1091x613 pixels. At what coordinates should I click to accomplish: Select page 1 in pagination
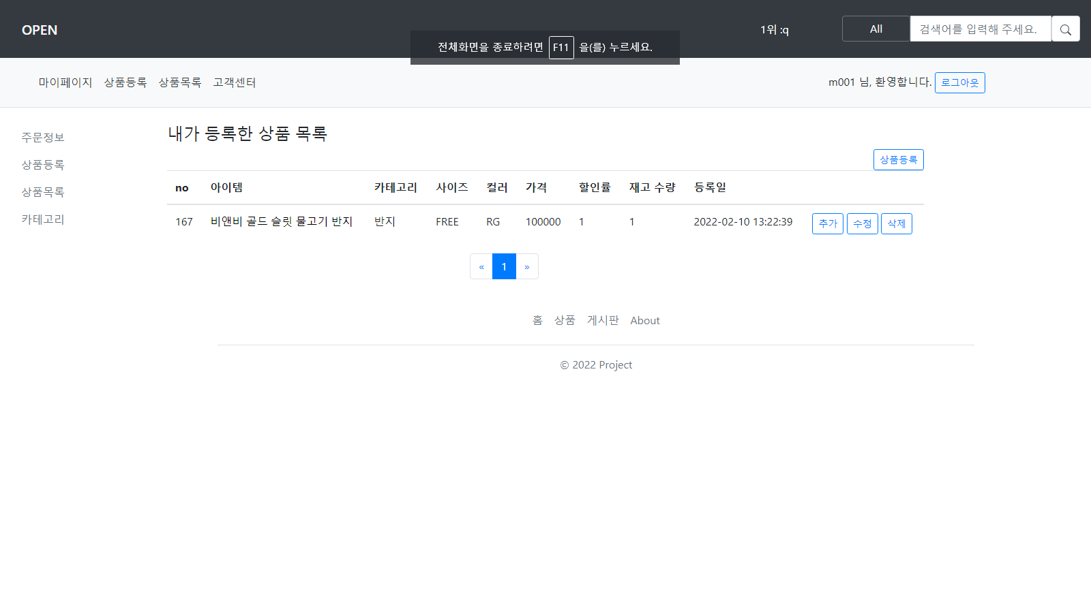(x=504, y=266)
